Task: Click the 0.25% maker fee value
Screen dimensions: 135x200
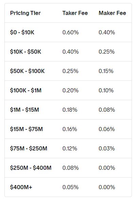Action: pos(106,52)
